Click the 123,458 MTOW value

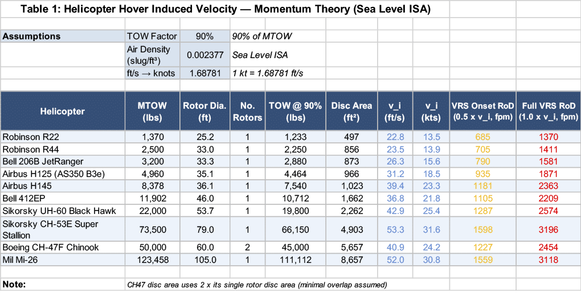(x=153, y=259)
